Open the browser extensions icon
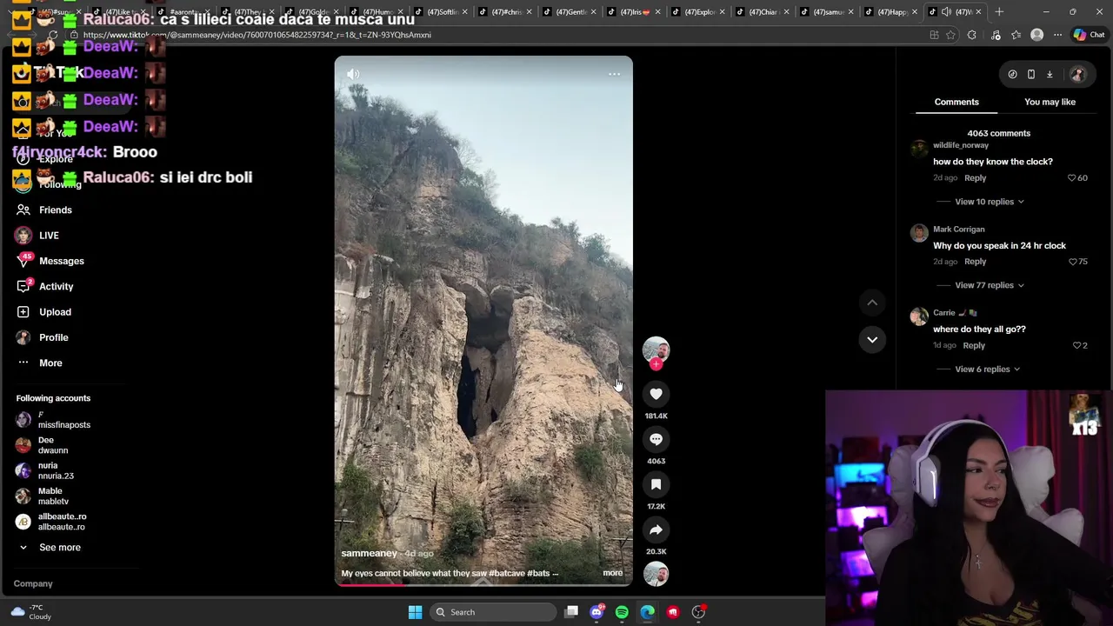 [971, 36]
